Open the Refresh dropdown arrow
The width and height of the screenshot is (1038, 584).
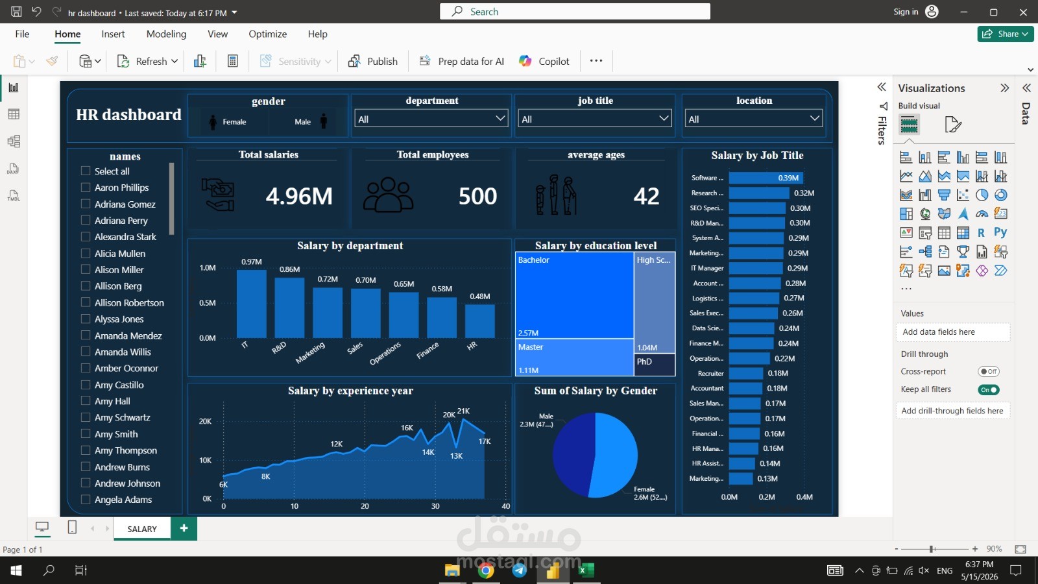(x=175, y=61)
